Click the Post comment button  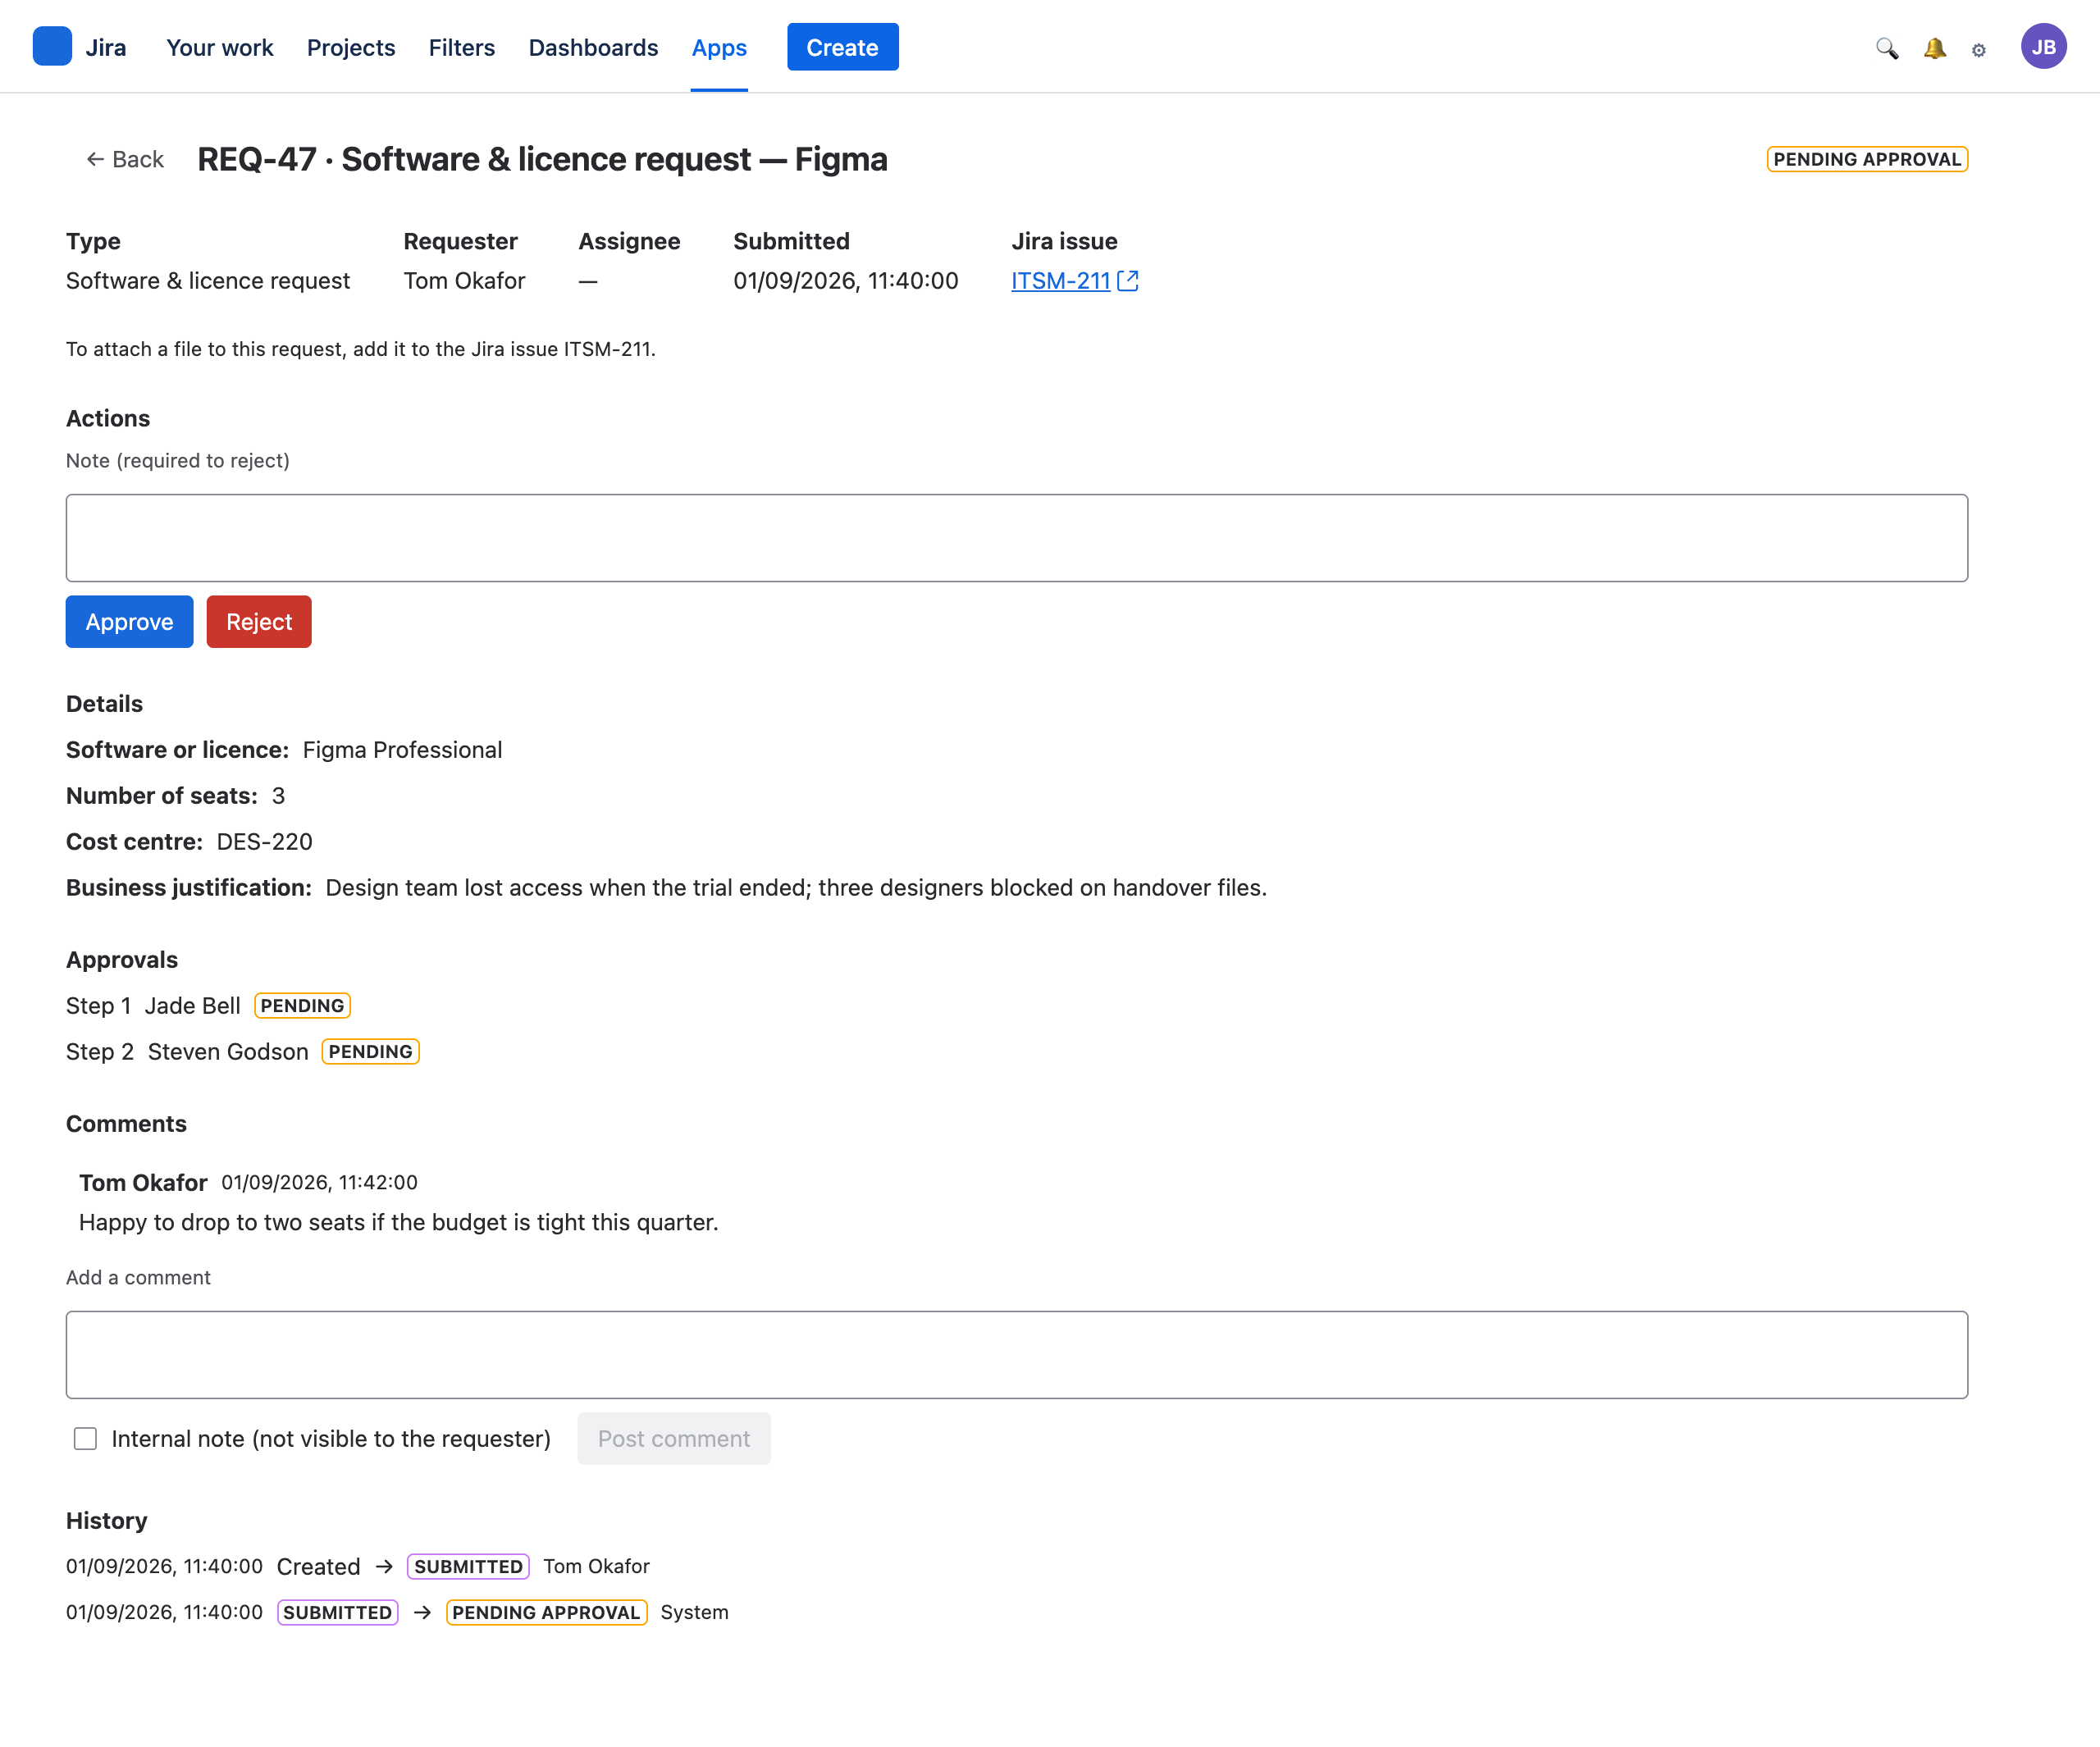pos(673,1438)
